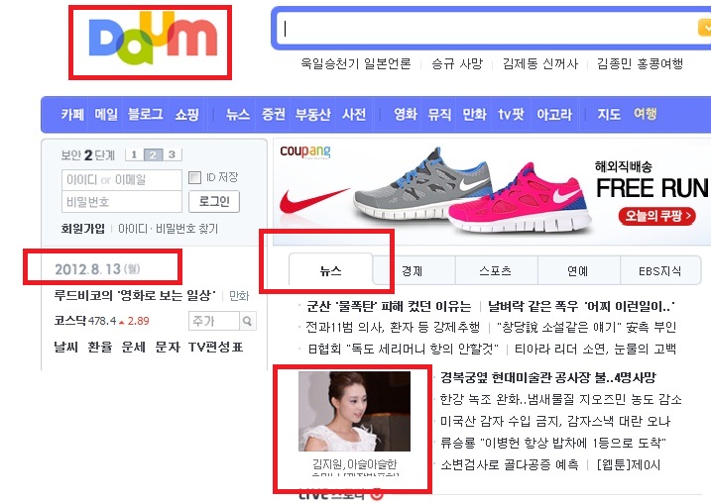This screenshot has width=711, height=503.
Task: Click the Daum logo
Action: click(x=153, y=39)
